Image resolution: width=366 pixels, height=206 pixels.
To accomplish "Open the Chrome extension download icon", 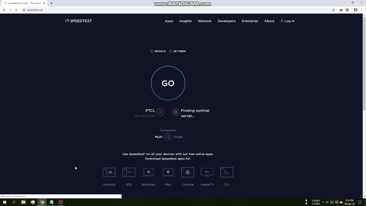I will point(188,172).
